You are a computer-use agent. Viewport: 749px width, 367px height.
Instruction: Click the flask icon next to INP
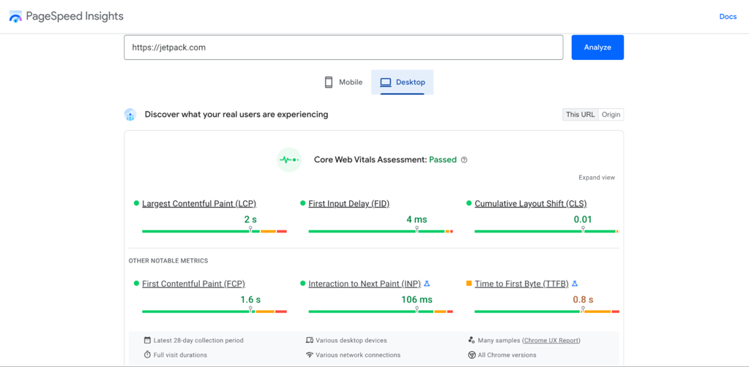(x=427, y=284)
